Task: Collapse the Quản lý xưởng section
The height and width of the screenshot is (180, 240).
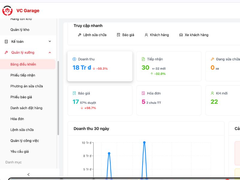Action: click(50, 52)
